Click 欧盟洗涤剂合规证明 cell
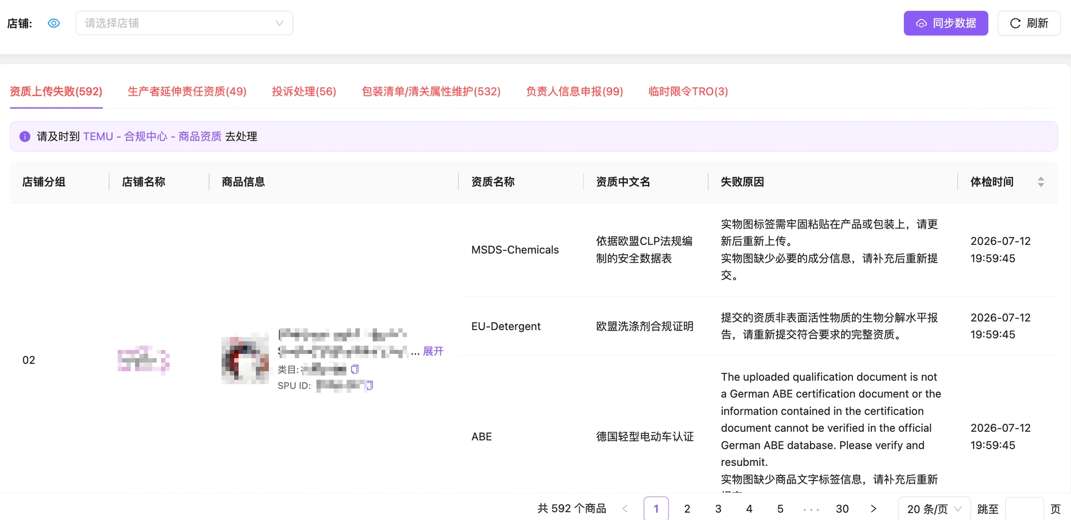Viewport: 1071px width, 520px height. tap(645, 326)
